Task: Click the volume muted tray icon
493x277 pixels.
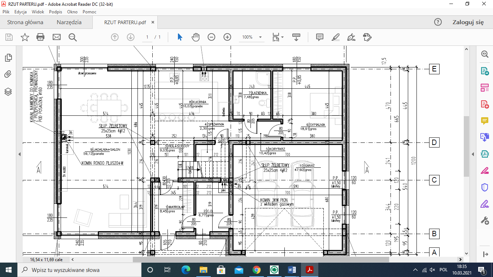Action: pos(433,270)
